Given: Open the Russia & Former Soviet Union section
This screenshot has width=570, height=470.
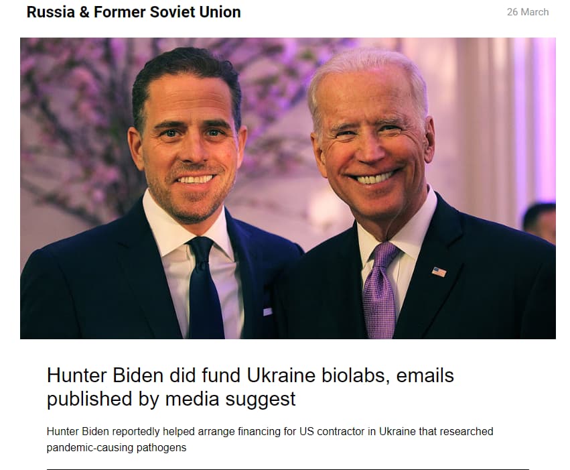Looking at the screenshot, I should [x=133, y=12].
